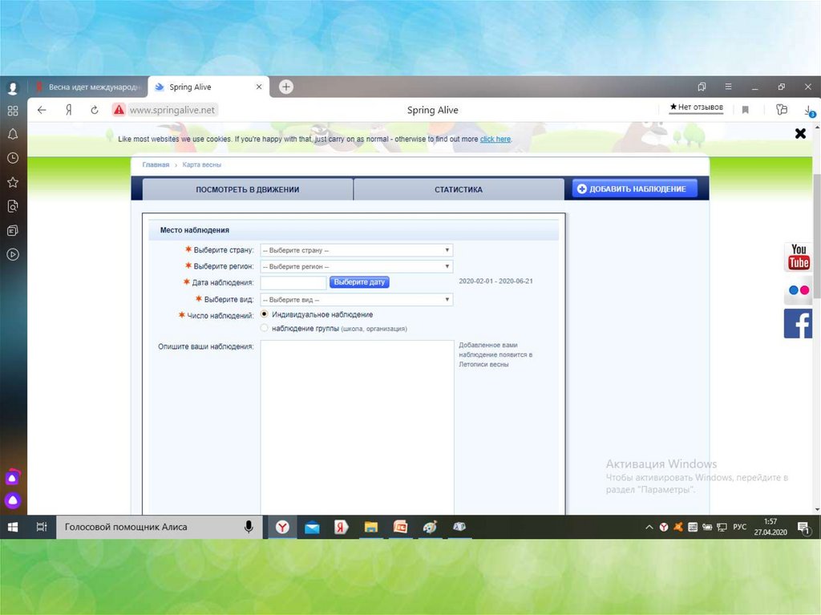
Task: Open downloads icon with badge 3
Action: tap(809, 111)
